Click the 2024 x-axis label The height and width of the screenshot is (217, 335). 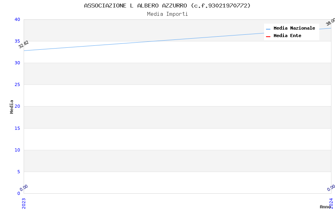pyautogui.click(x=331, y=203)
